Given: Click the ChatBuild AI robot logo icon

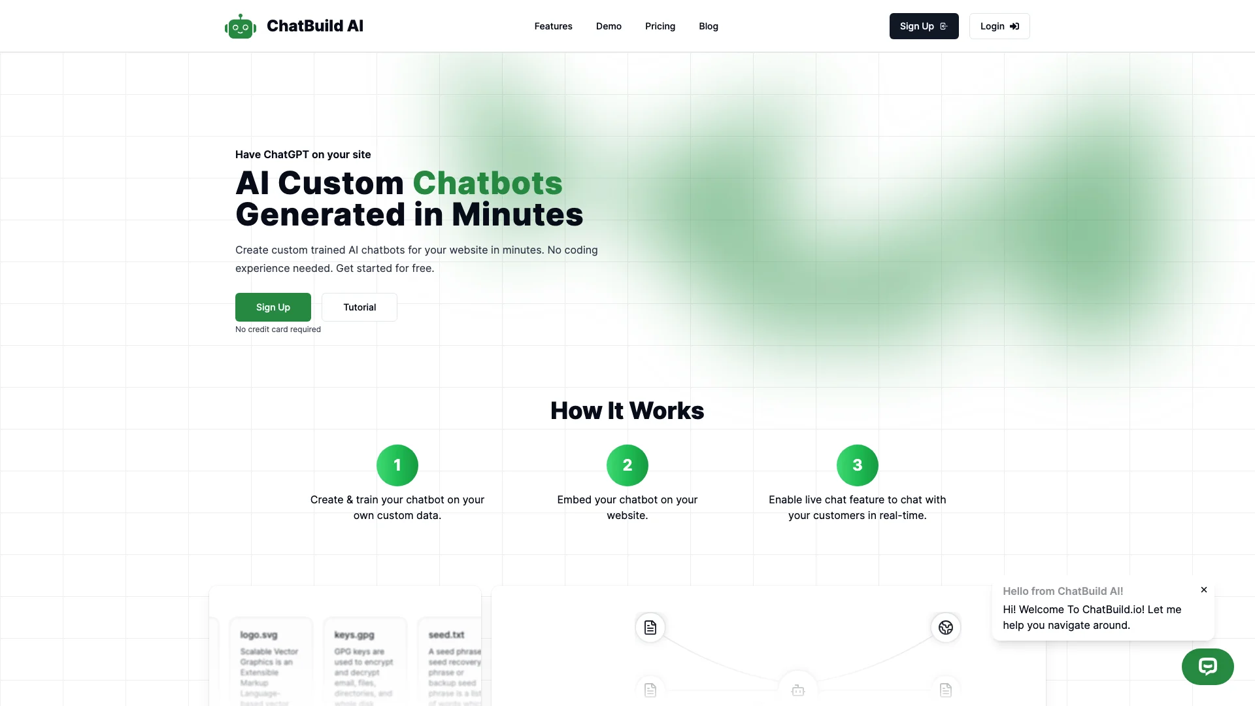Looking at the screenshot, I should tap(241, 26).
